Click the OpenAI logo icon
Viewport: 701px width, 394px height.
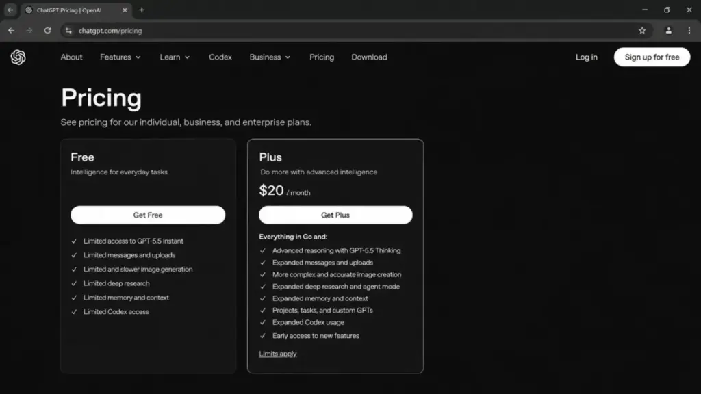18,57
